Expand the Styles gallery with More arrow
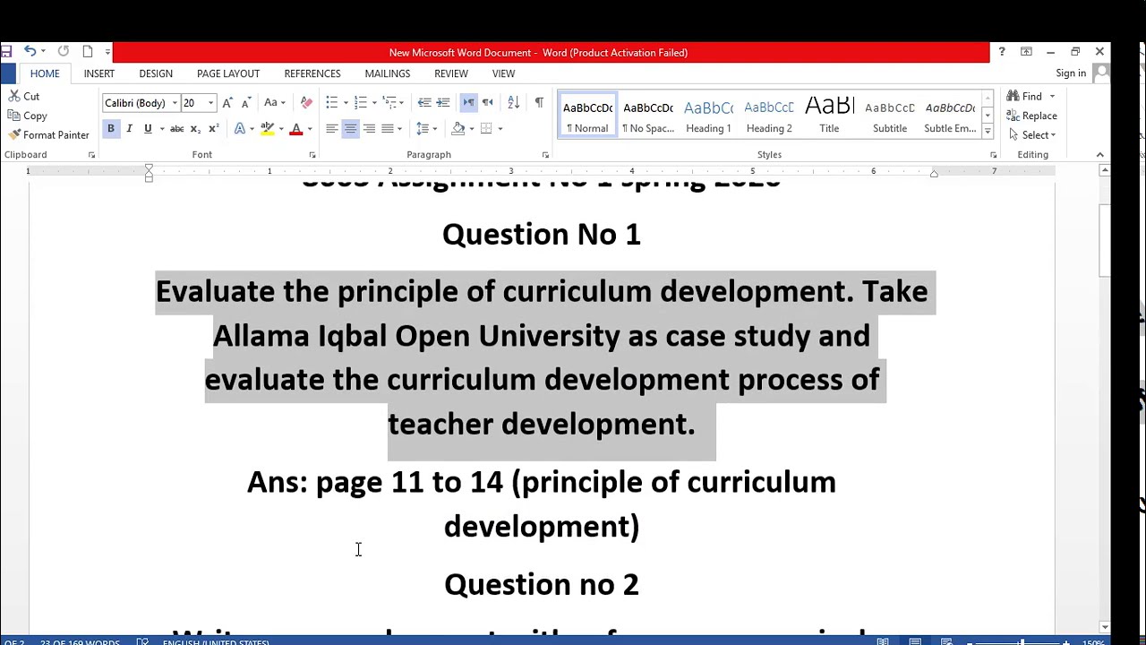 coord(988,132)
